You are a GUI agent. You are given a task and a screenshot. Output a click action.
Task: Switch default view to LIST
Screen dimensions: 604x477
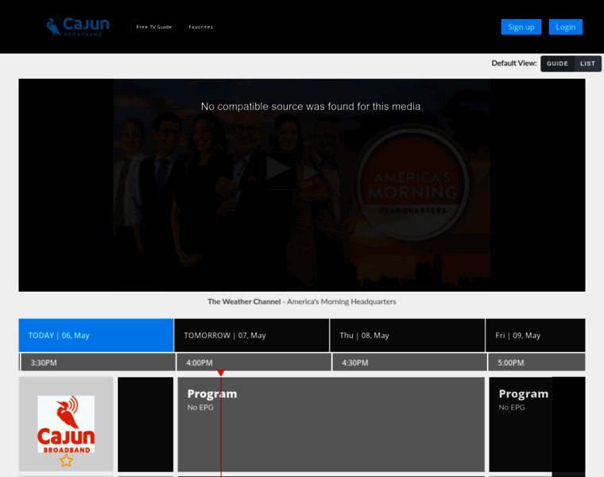pos(588,64)
